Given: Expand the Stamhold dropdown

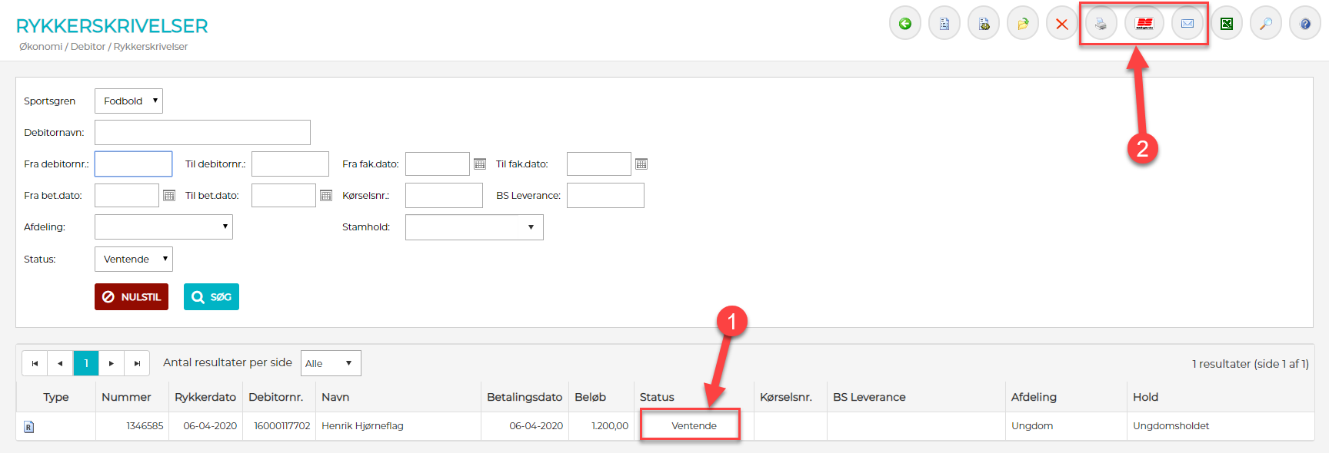Looking at the screenshot, I should tap(474, 227).
